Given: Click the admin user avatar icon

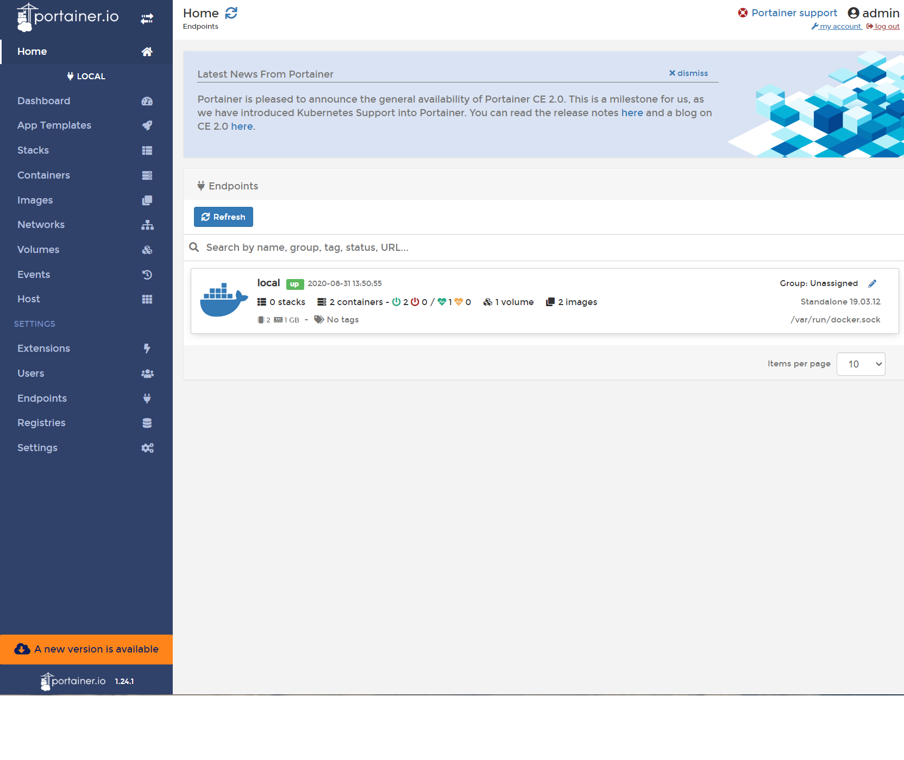Looking at the screenshot, I should (x=853, y=13).
